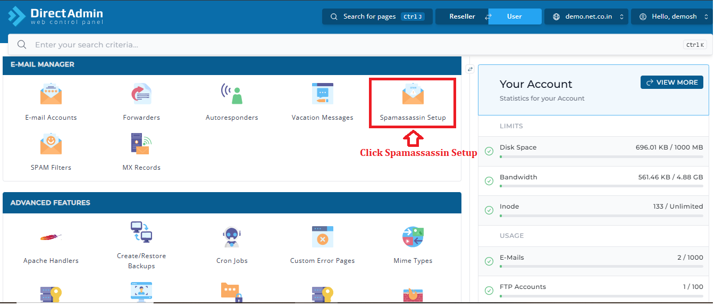Click the Forwarders label
This screenshot has height=306, width=723.
(x=141, y=118)
